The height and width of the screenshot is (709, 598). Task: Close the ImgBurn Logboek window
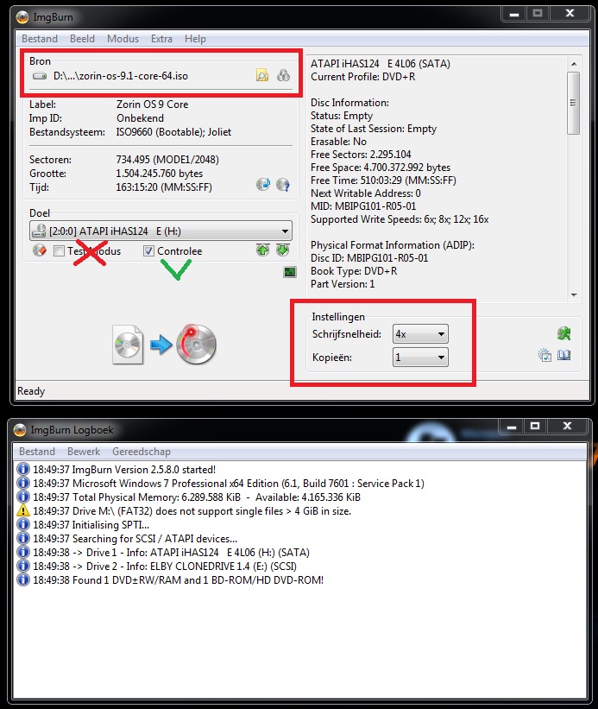567,426
